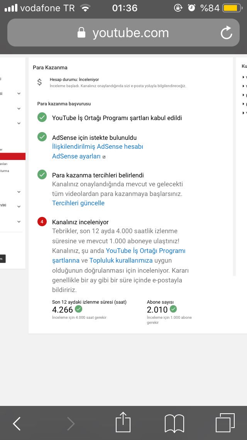Tap the green check next to 2.010
This screenshot has height=440, width=247.
click(x=173, y=309)
